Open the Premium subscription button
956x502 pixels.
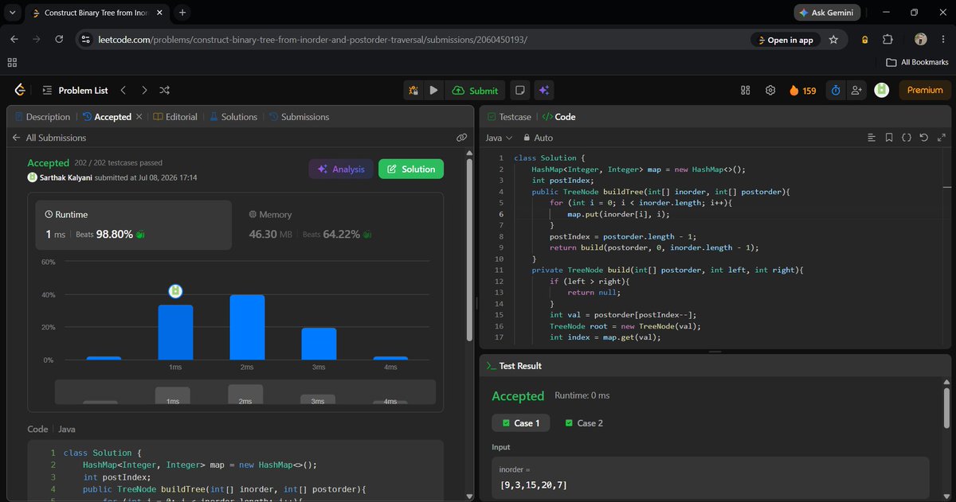click(925, 90)
